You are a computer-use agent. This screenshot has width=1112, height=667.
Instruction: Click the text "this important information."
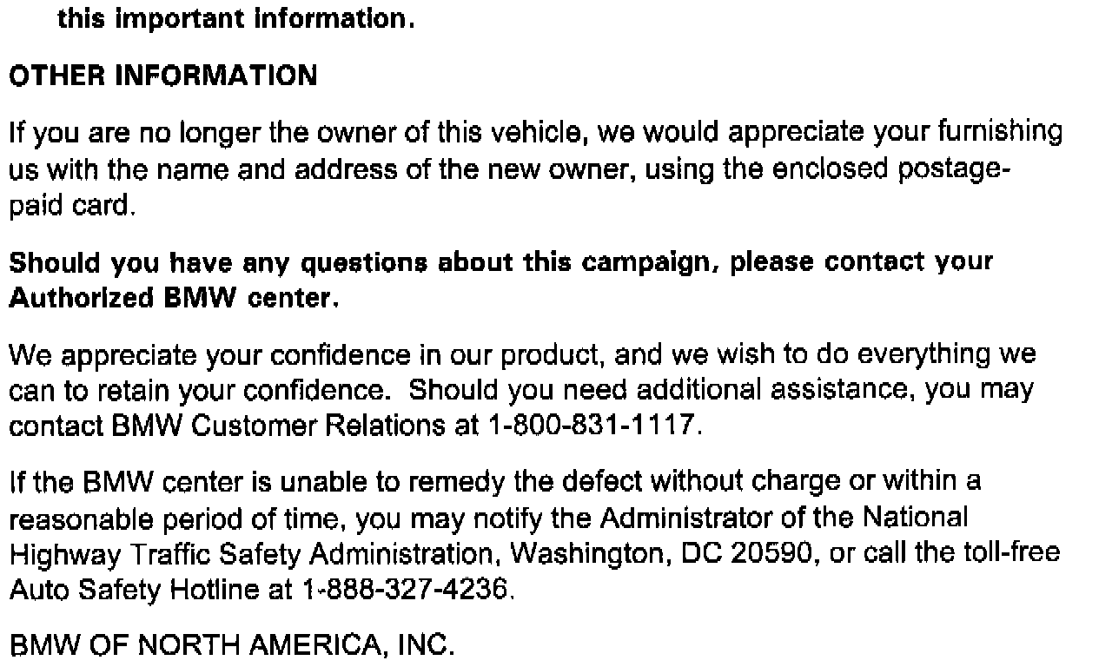[235, 19]
